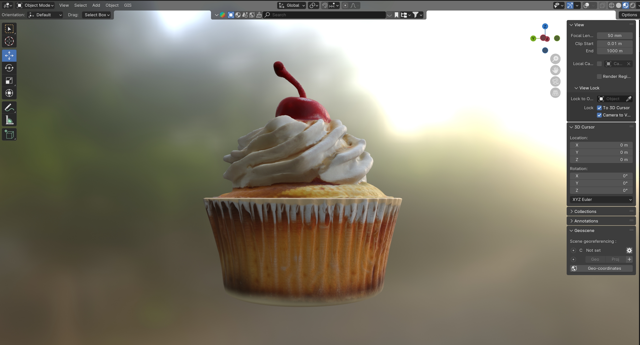The height and width of the screenshot is (345, 640).
Task: Expand the Collections panel
Action: [x=585, y=211]
